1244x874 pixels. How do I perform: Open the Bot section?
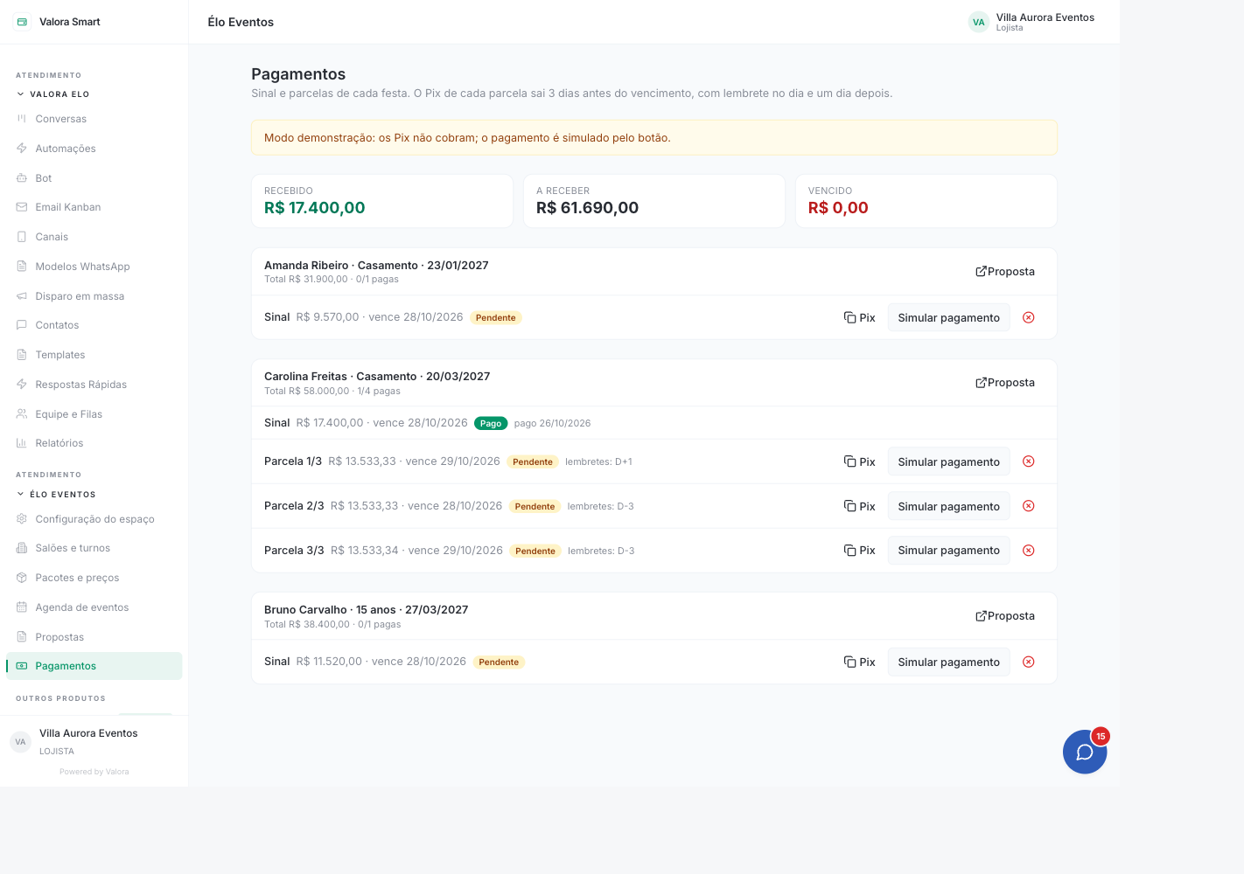[x=94, y=178]
